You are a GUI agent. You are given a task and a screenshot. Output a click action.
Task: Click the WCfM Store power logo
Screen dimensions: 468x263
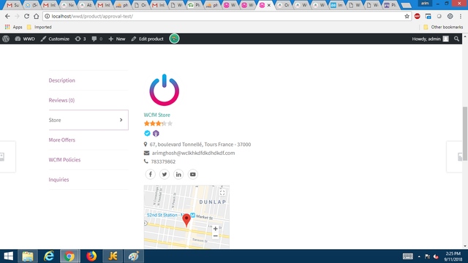tap(164, 90)
